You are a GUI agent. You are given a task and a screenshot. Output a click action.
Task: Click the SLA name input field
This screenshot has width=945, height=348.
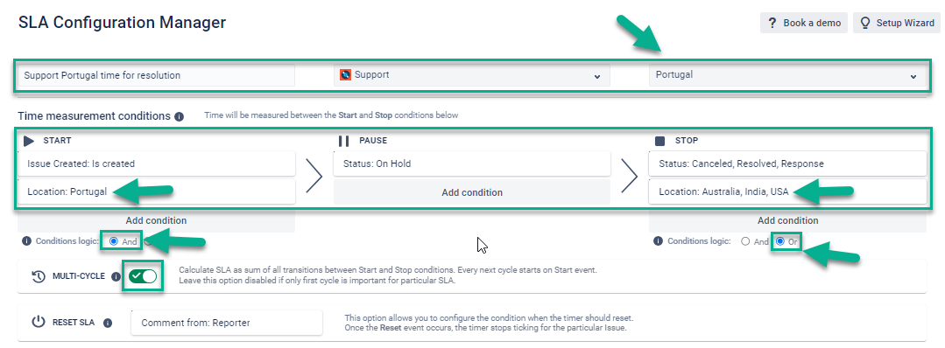[156, 75]
